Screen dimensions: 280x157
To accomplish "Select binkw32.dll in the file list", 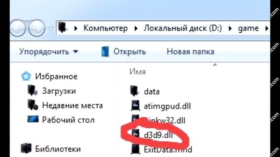I will pyautogui.click(x=164, y=120).
